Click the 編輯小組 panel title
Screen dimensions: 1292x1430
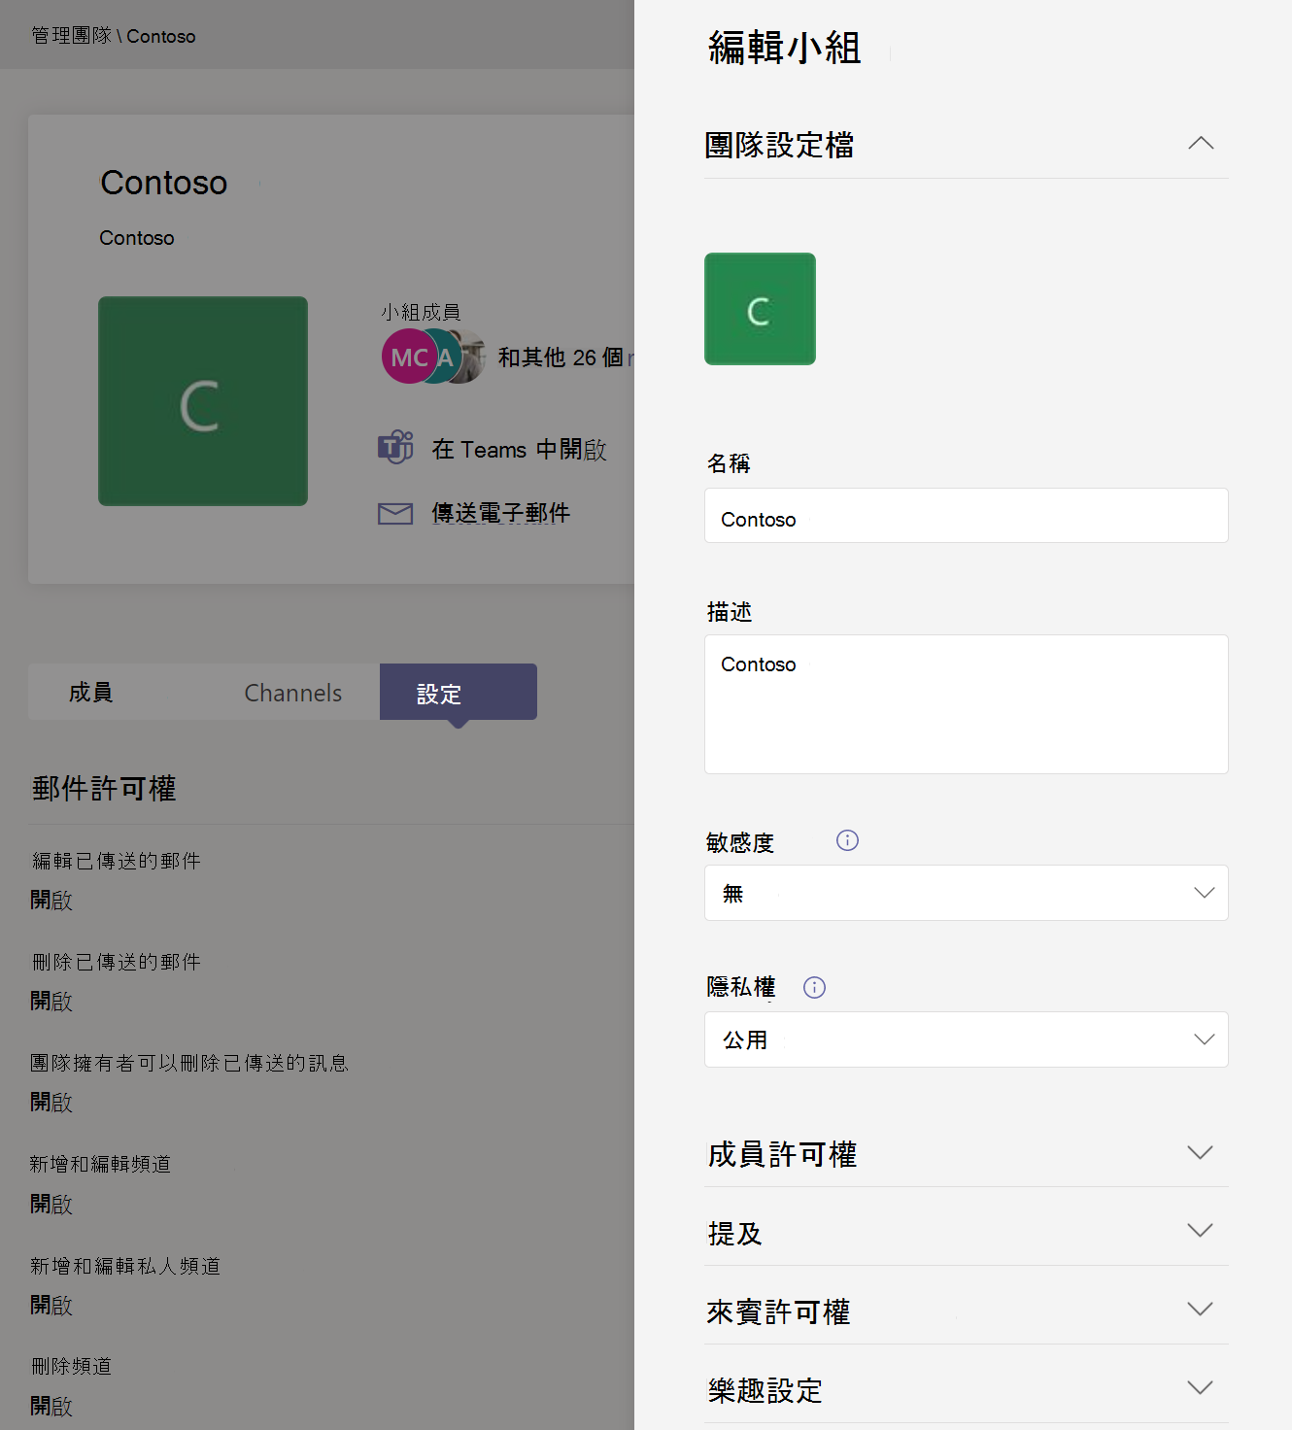tap(785, 48)
